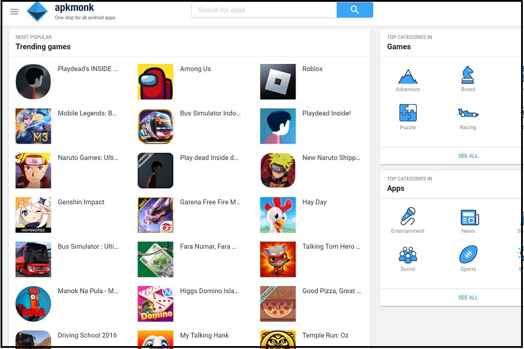Select the Entertainment microphone icon
524x349 pixels.
click(407, 216)
